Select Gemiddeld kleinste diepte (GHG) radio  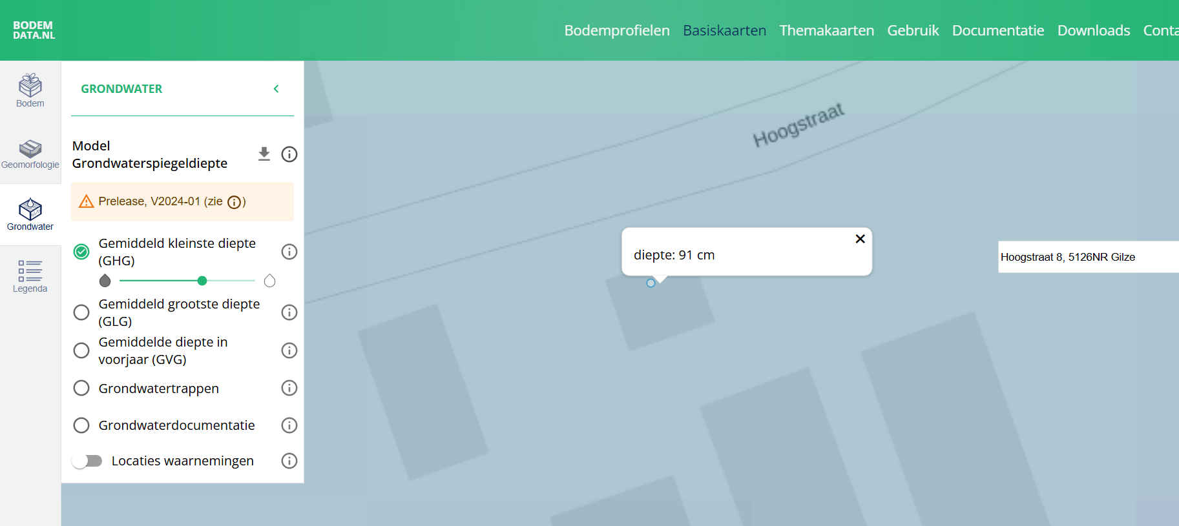[x=81, y=252]
